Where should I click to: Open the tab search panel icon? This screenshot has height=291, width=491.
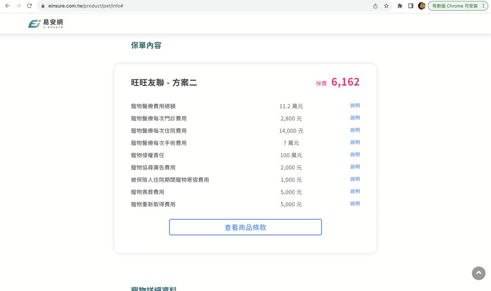410,6
